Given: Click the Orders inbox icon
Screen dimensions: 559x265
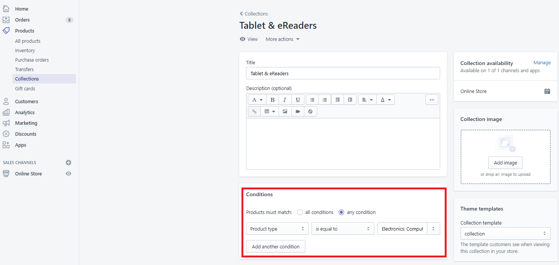Looking at the screenshot, I should (6, 20).
